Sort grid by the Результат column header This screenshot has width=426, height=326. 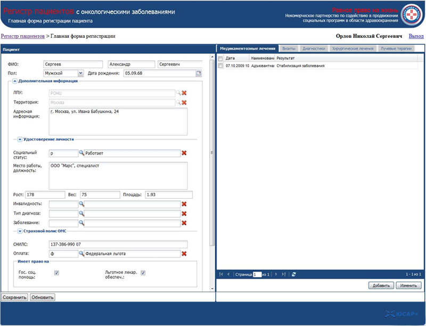[x=346, y=58]
